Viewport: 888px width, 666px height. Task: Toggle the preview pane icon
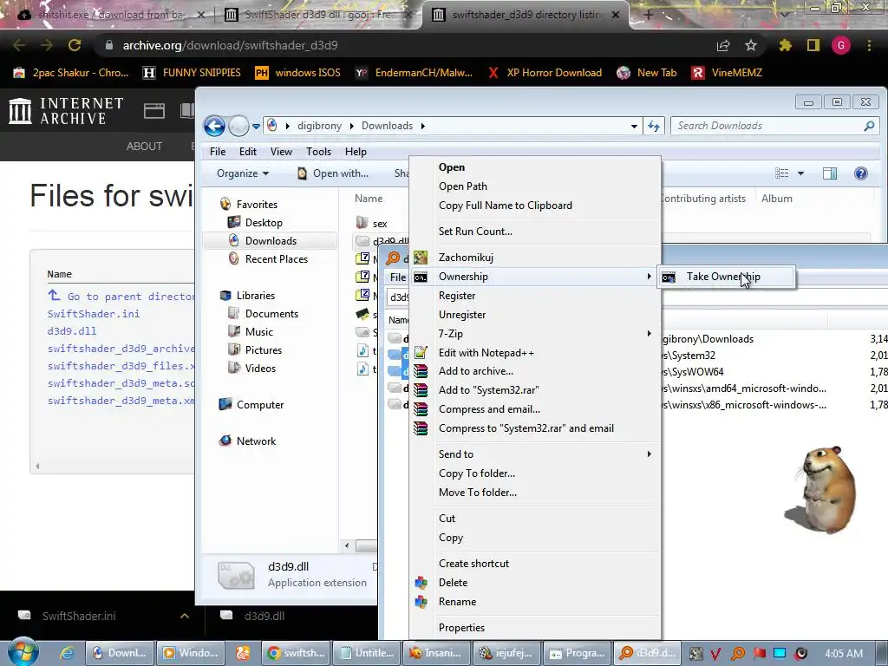point(830,173)
